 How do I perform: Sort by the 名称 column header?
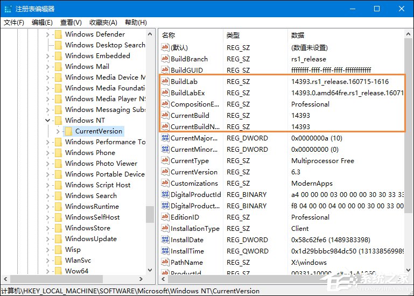coord(169,35)
